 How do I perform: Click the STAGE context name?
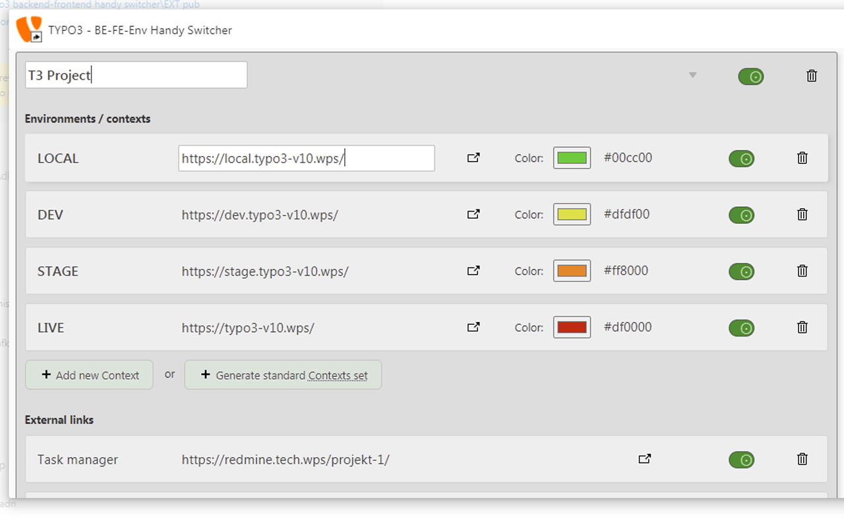point(58,271)
